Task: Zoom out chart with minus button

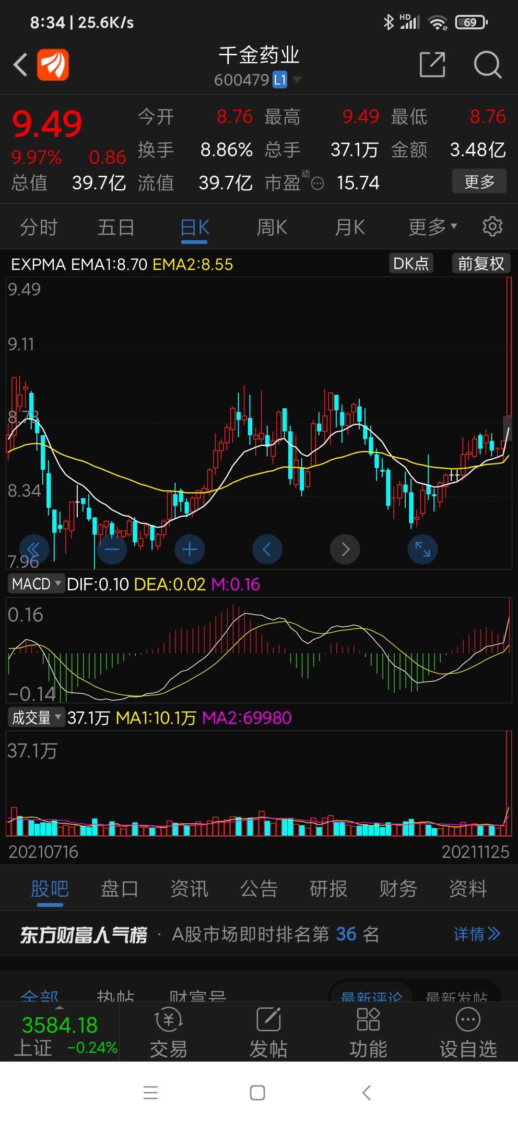Action: click(112, 549)
